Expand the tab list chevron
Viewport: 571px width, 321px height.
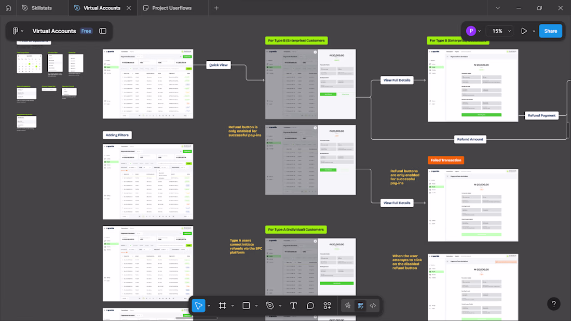tap(498, 8)
